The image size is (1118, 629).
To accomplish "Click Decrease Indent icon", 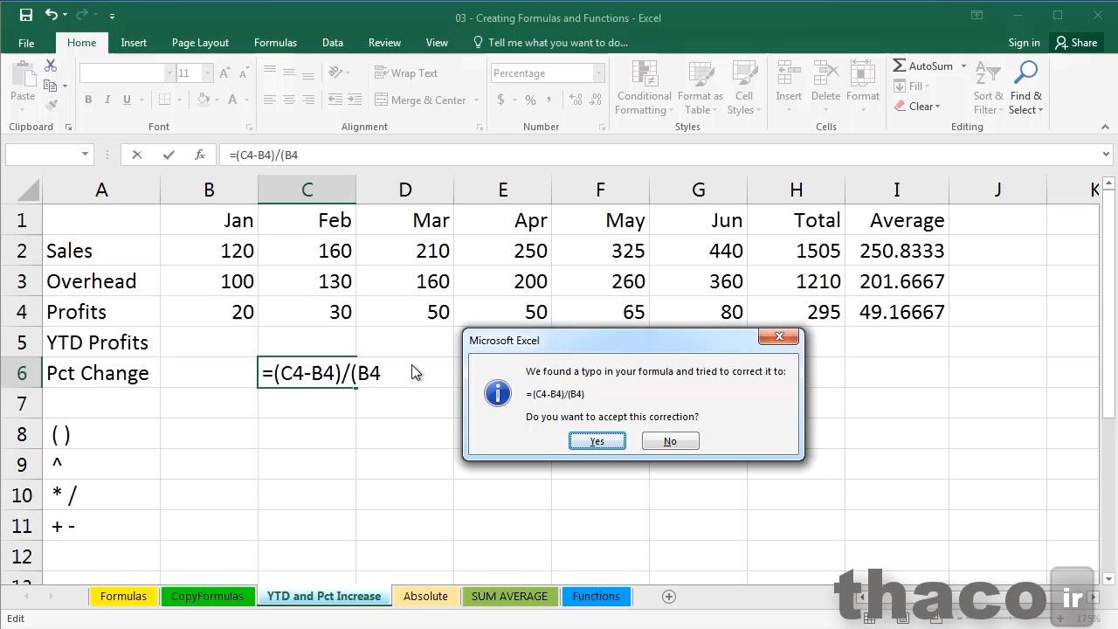I will (335, 100).
